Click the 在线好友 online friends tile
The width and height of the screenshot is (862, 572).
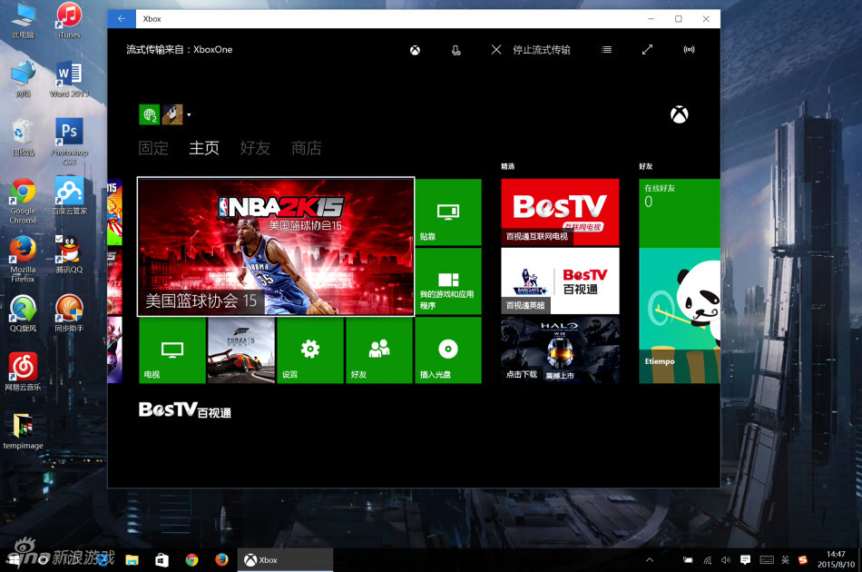coord(679,212)
